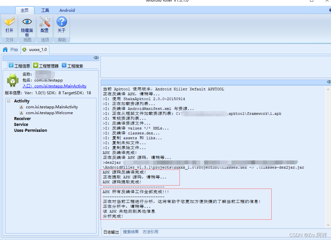Open the 工程信息 panel tab
Viewport: 331px width, 240px height.
[x=20, y=66]
